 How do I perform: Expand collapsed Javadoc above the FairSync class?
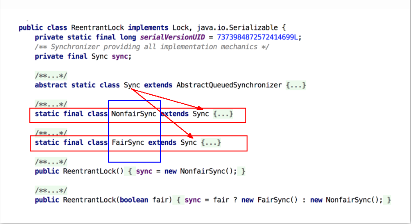pos(51,133)
